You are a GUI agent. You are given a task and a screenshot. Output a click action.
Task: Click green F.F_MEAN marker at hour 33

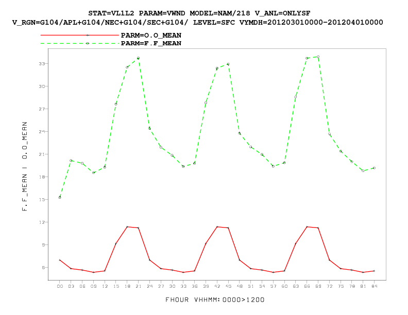point(183,166)
